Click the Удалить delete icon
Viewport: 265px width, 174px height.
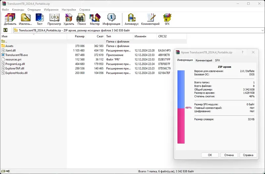tap(69, 18)
